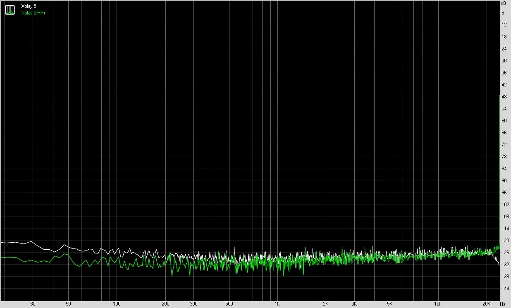Select the green Xplay 5 HiFi legend entry
The image size is (511, 308).
(33, 12)
